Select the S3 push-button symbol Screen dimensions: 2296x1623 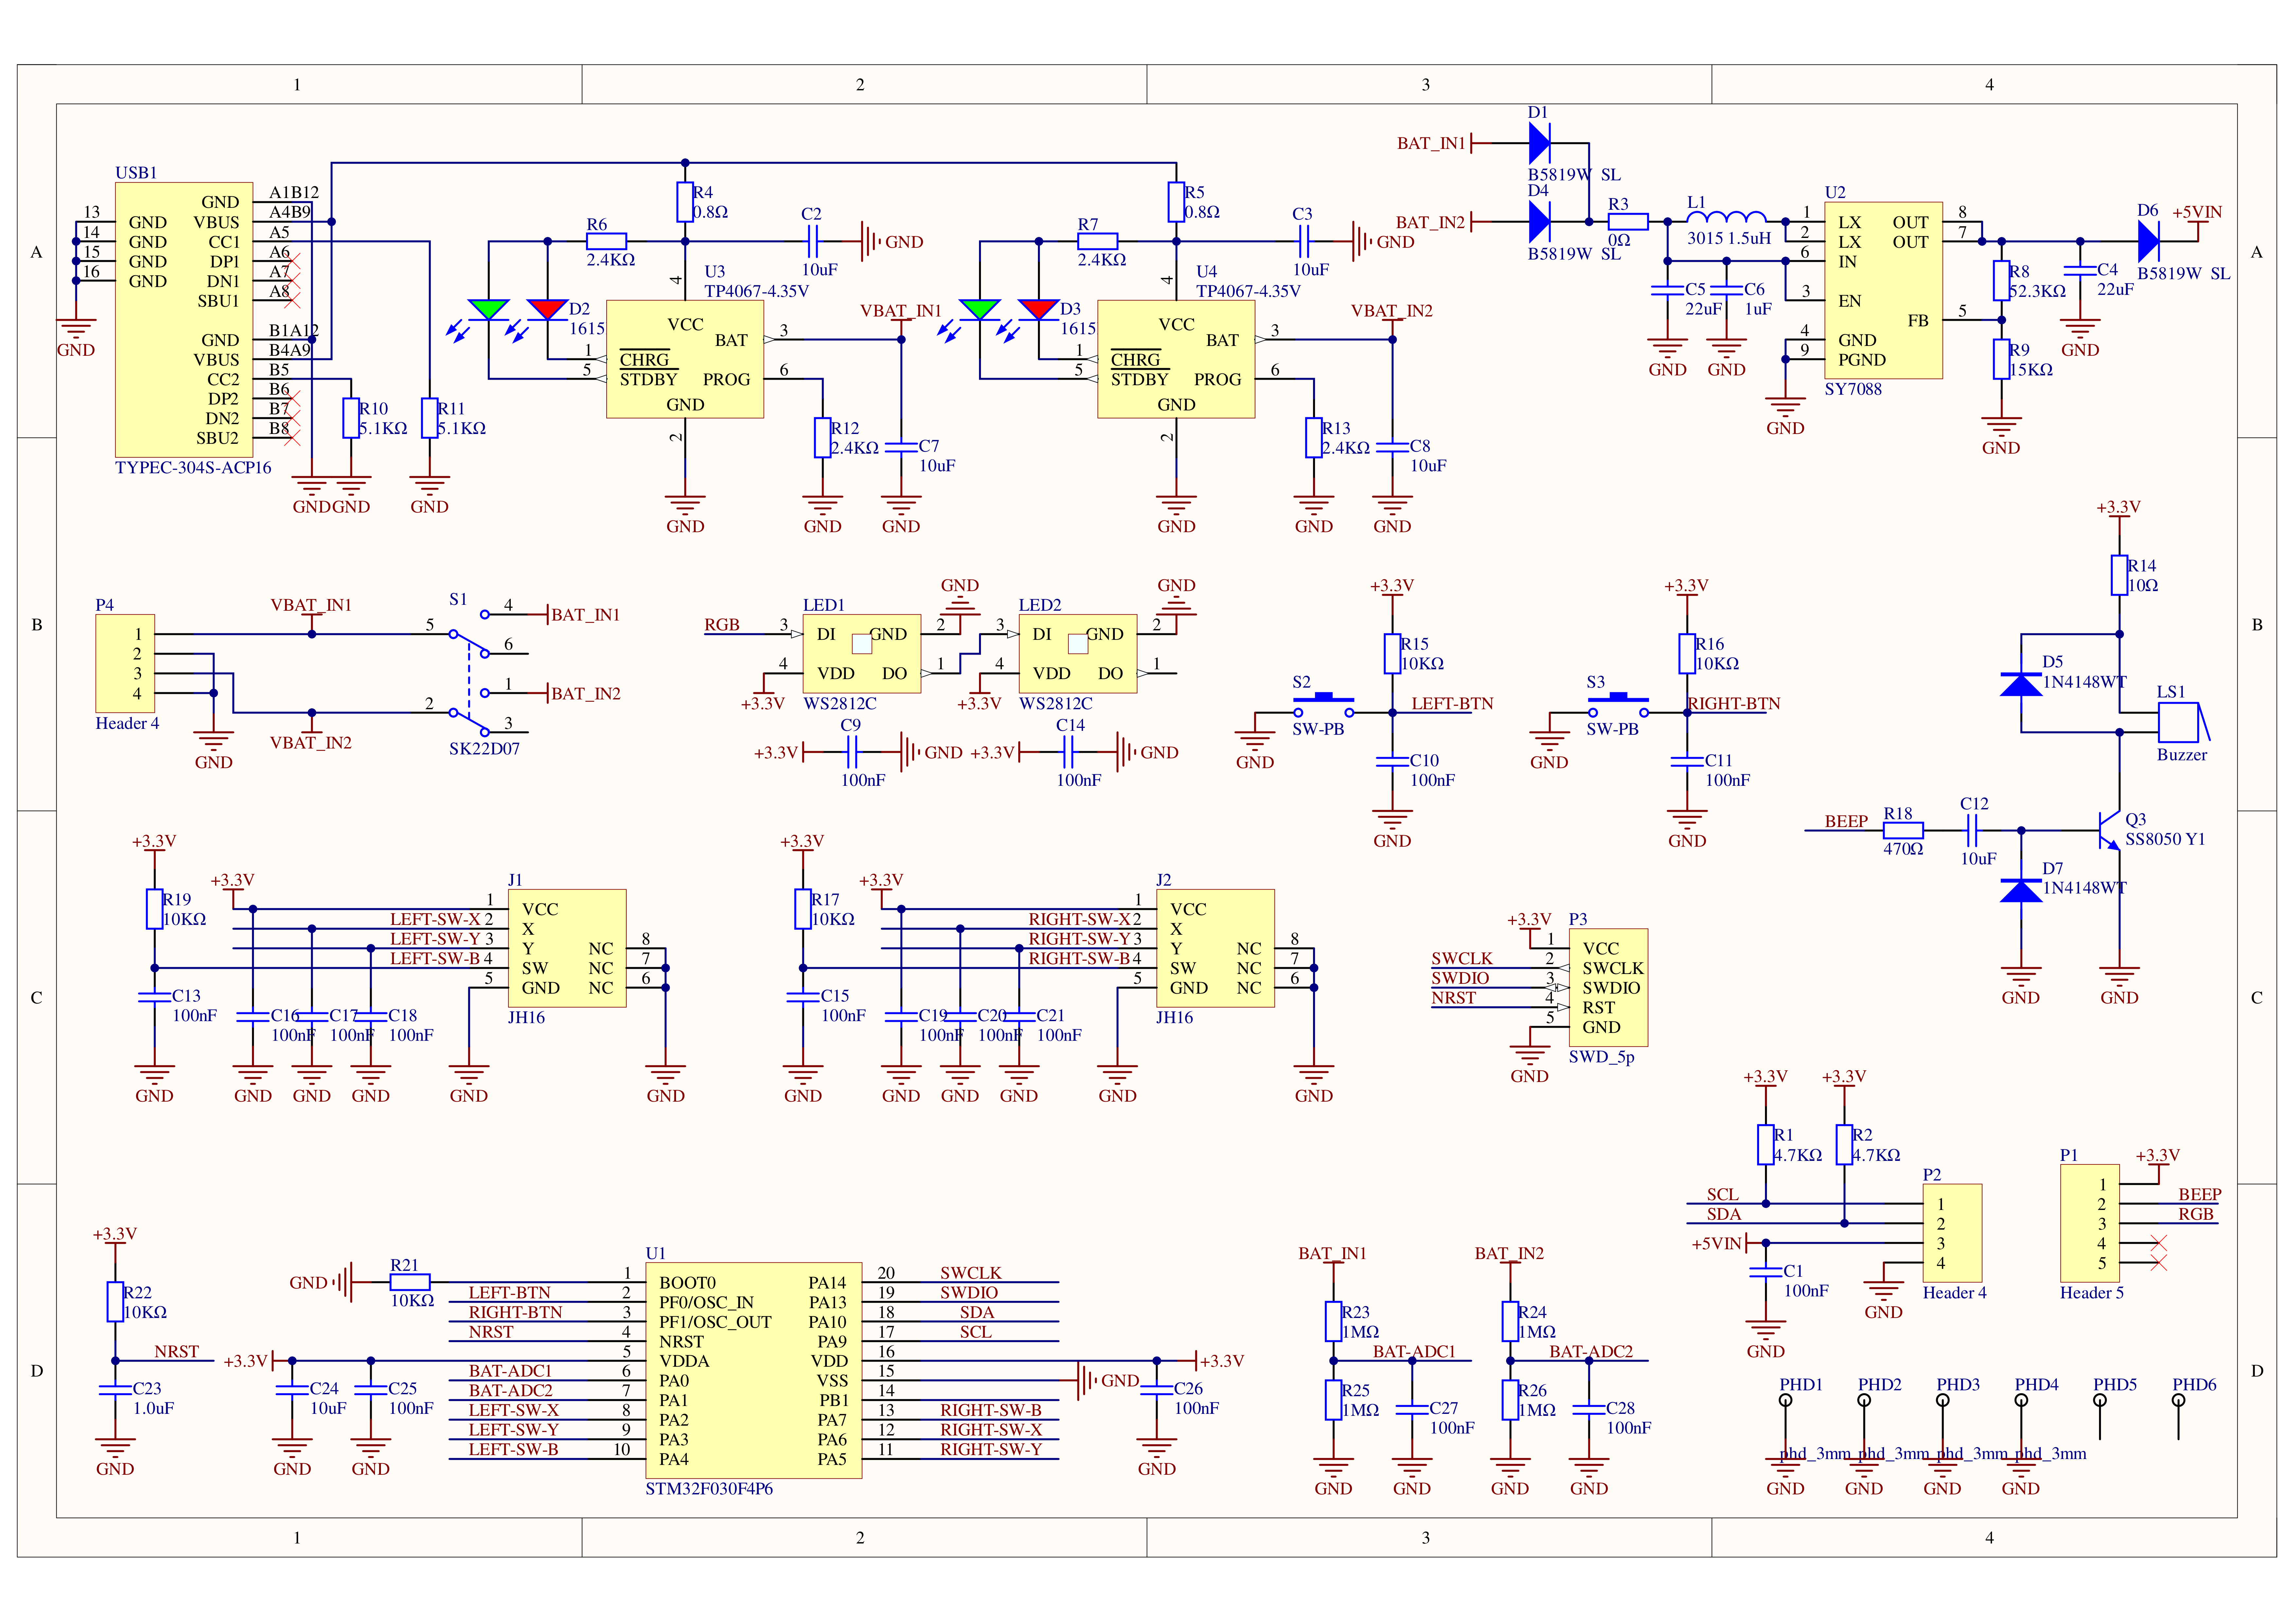coord(1618,704)
